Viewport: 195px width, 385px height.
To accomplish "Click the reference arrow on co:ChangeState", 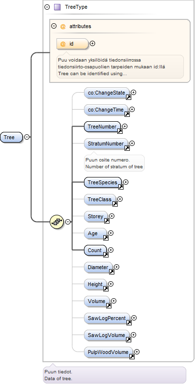I will (x=128, y=97).
